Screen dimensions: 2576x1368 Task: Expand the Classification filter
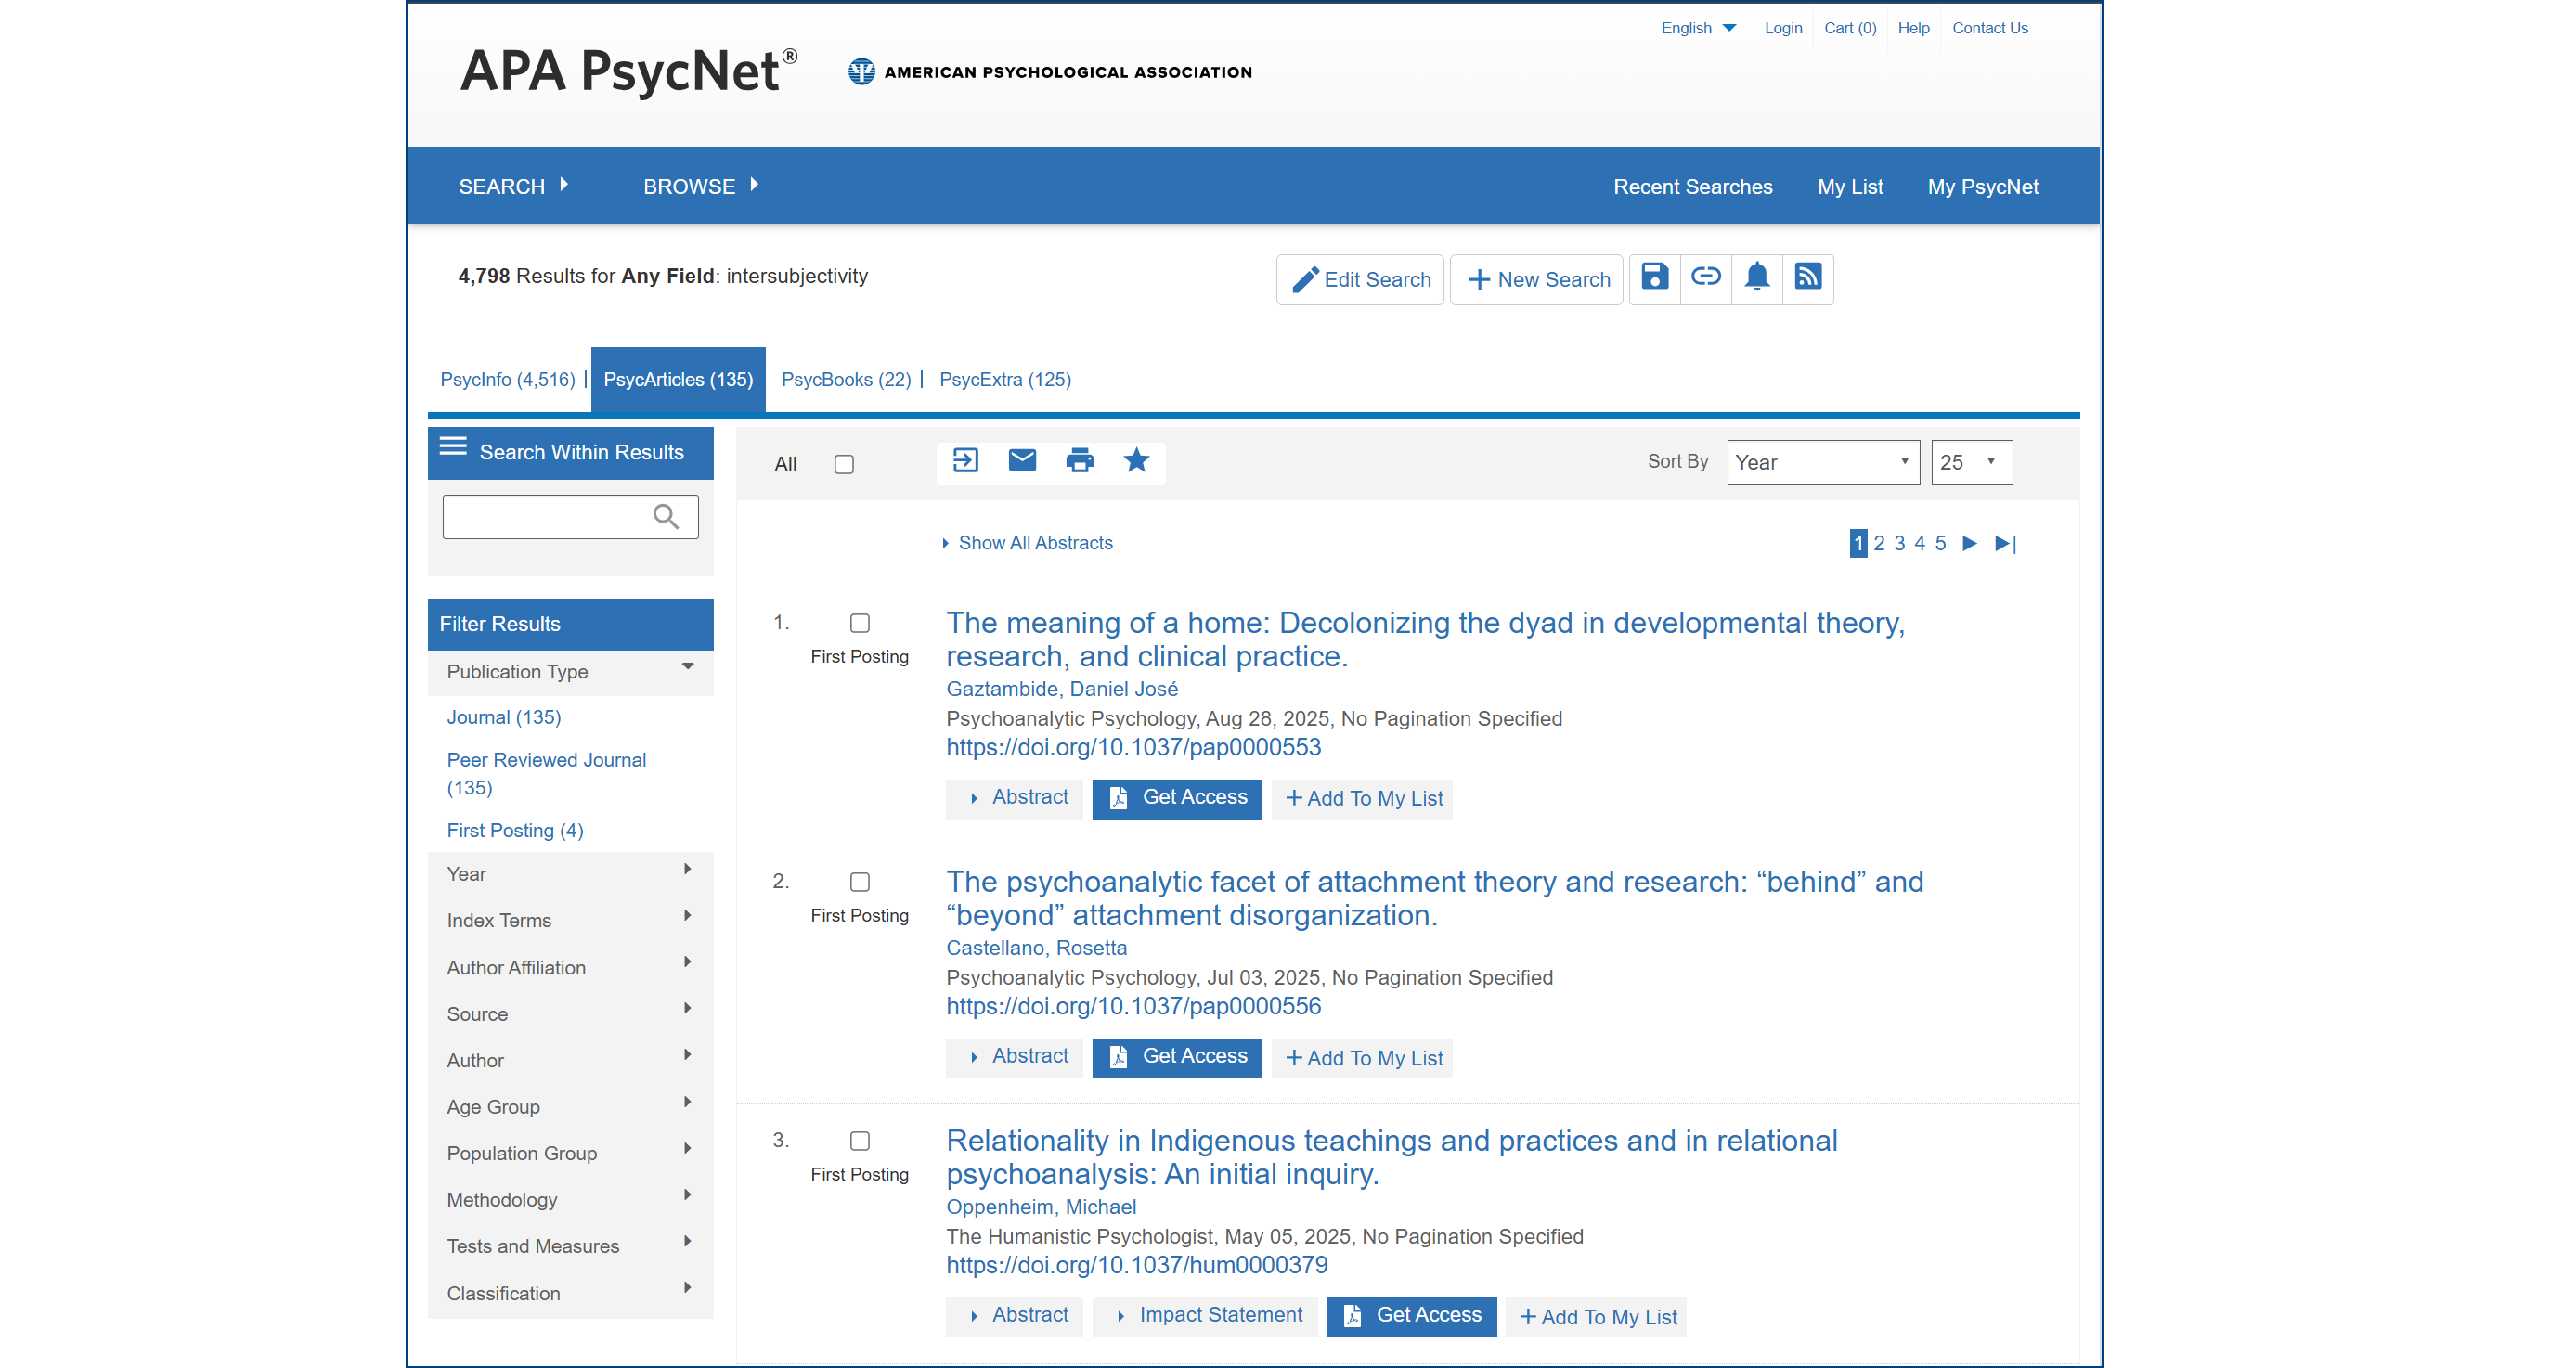click(x=571, y=1293)
